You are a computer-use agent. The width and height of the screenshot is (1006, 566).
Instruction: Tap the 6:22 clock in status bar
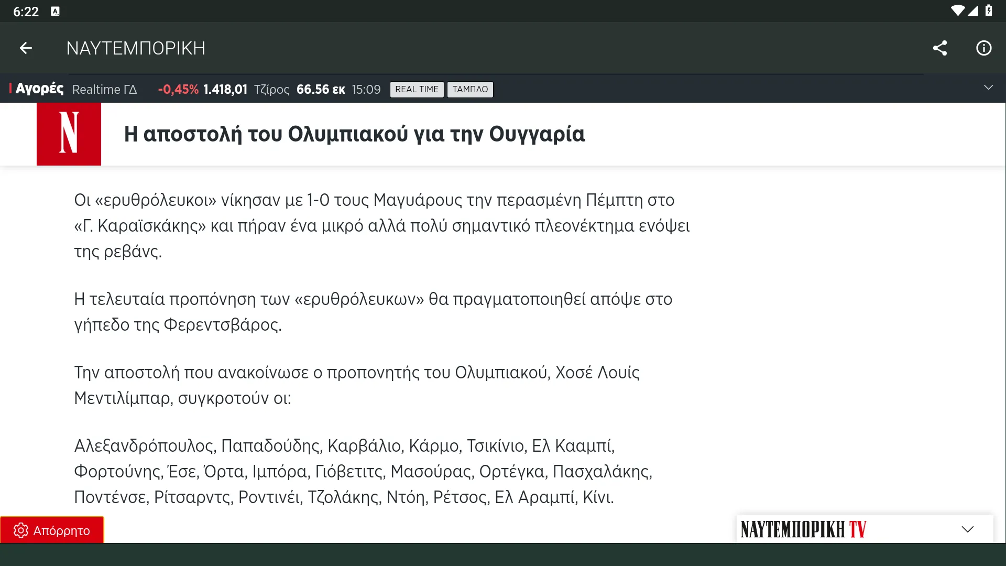[x=26, y=12]
